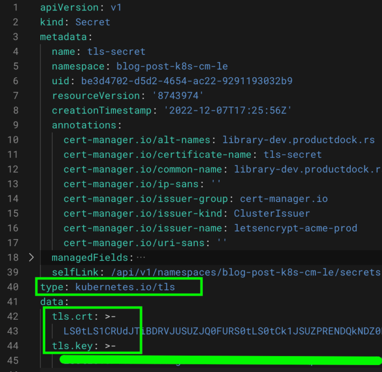Screen dimensions: 382x372
Task: Click the 'cert-manager.io/ip-sans' key
Action: point(131,184)
